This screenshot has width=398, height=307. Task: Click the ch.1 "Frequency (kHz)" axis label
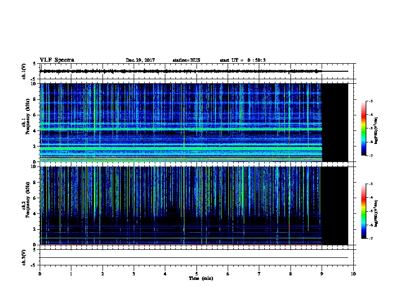point(28,116)
